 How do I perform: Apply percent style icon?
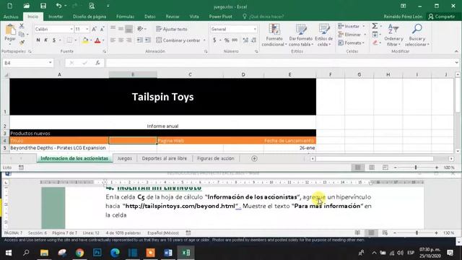tap(227, 40)
